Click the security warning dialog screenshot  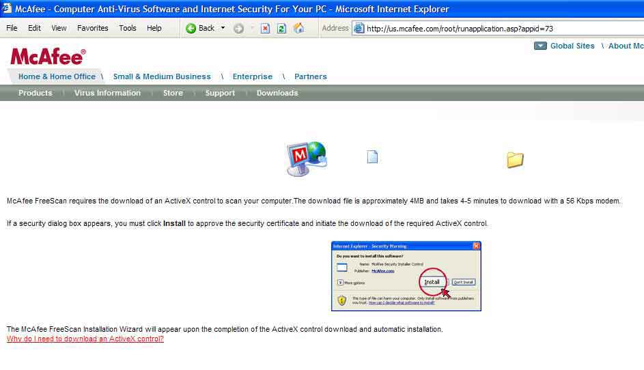pyautogui.click(x=406, y=276)
